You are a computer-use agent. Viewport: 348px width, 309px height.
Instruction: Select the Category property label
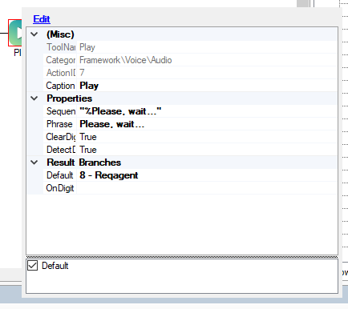coord(60,60)
